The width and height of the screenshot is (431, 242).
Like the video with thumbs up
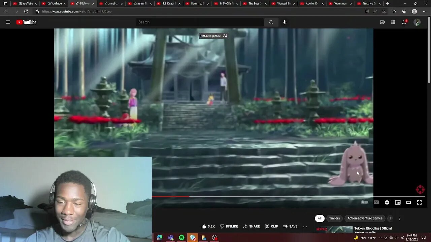coord(208,227)
